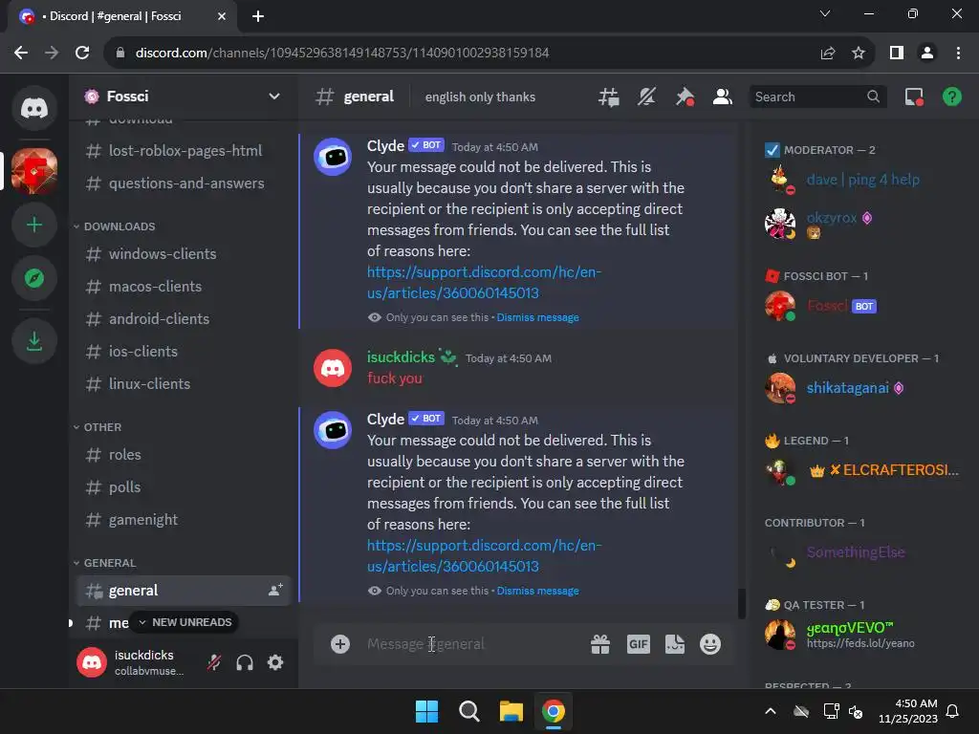Open Discord help question mark icon
The image size is (979, 734).
pyautogui.click(x=951, y=97)
